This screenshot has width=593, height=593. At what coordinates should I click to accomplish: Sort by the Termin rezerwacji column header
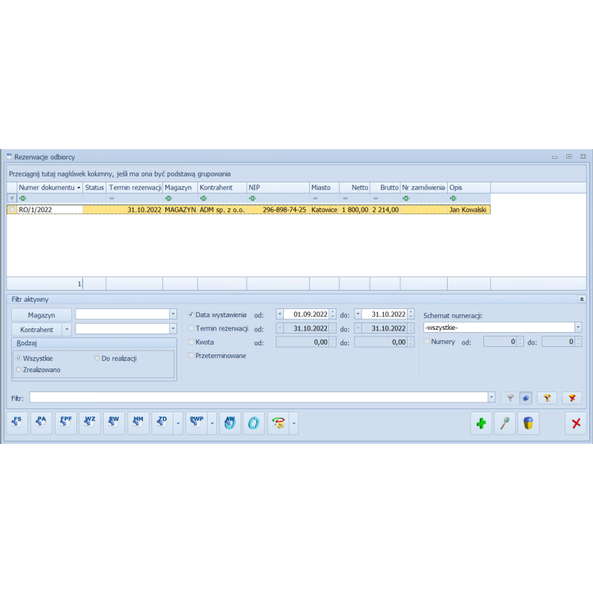(x=134, y=188)
